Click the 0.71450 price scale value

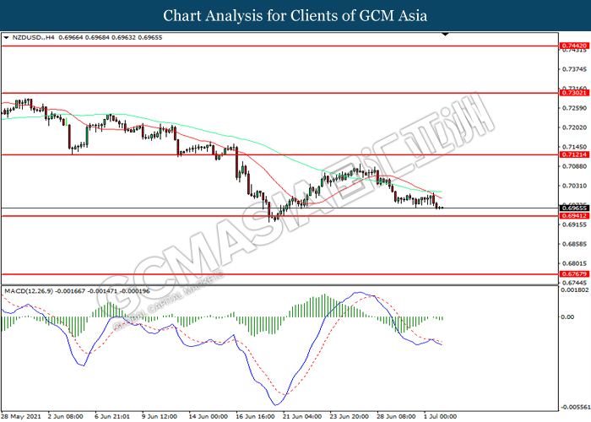tap(574, 147)
